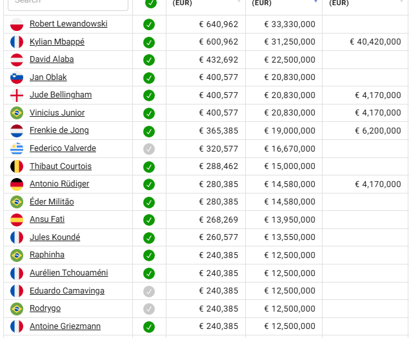Click the green check mark column header
The height and width of the screenshot is (338, 409).
click(151, 3)
